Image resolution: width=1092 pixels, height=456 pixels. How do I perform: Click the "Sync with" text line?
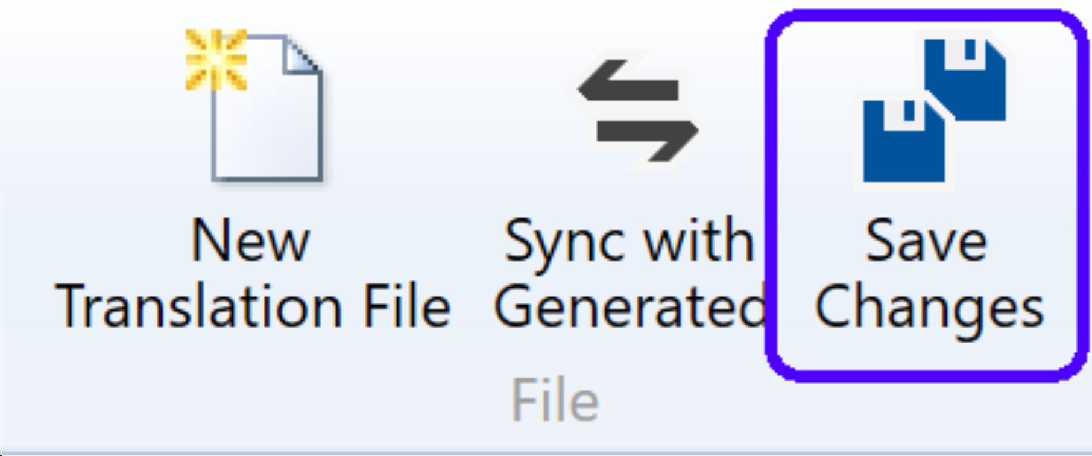(x=628, y=241)
